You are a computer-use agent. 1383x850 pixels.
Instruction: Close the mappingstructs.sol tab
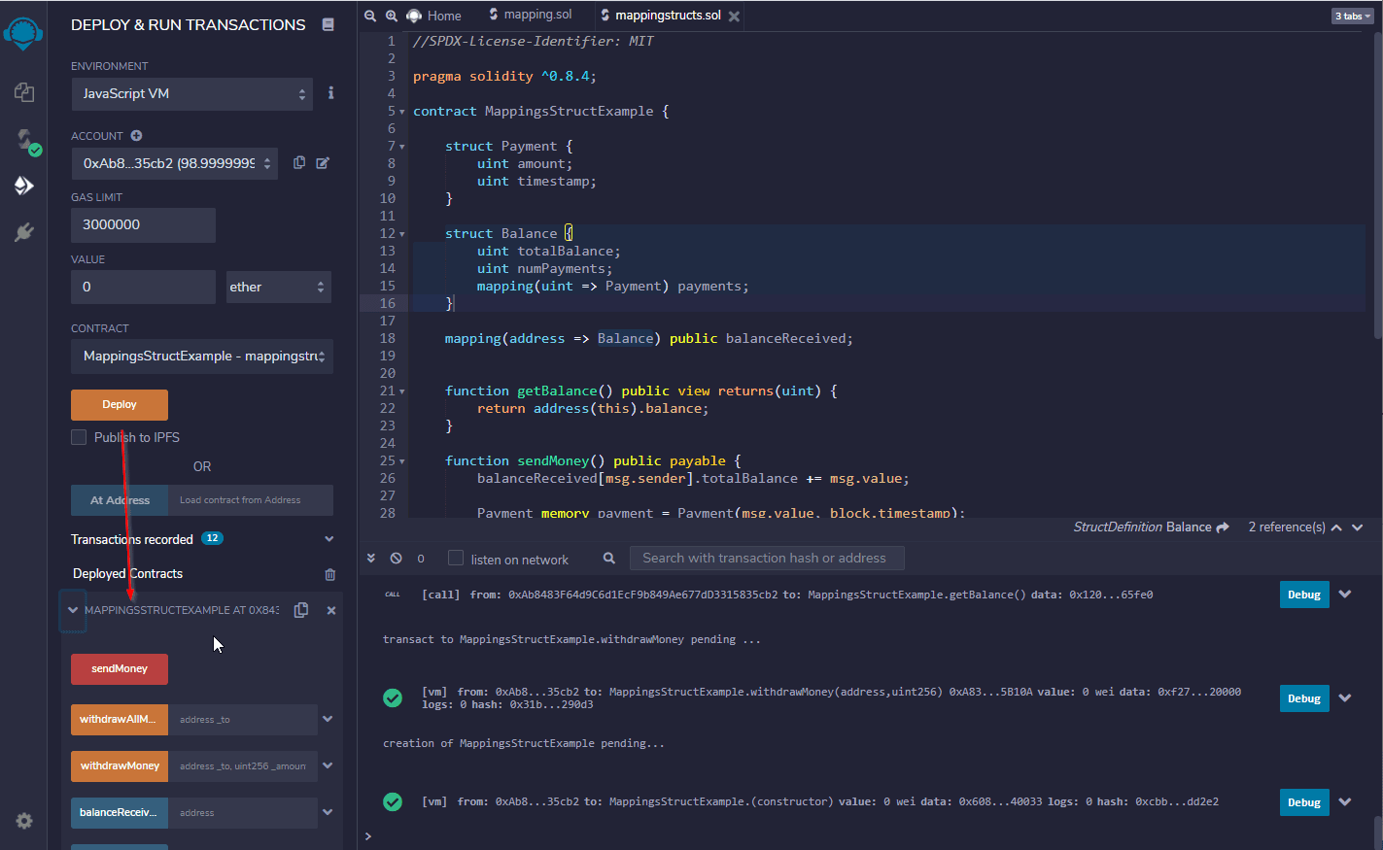(734, 17)
